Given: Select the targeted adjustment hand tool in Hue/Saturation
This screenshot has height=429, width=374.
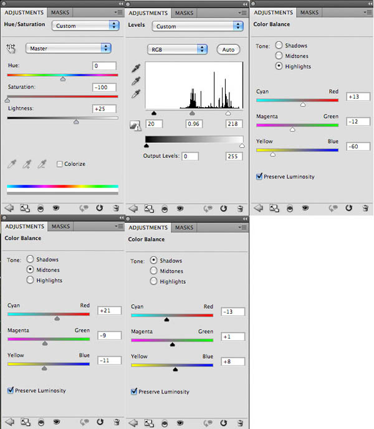Looking at the screenshot, I should coord(11,48).
